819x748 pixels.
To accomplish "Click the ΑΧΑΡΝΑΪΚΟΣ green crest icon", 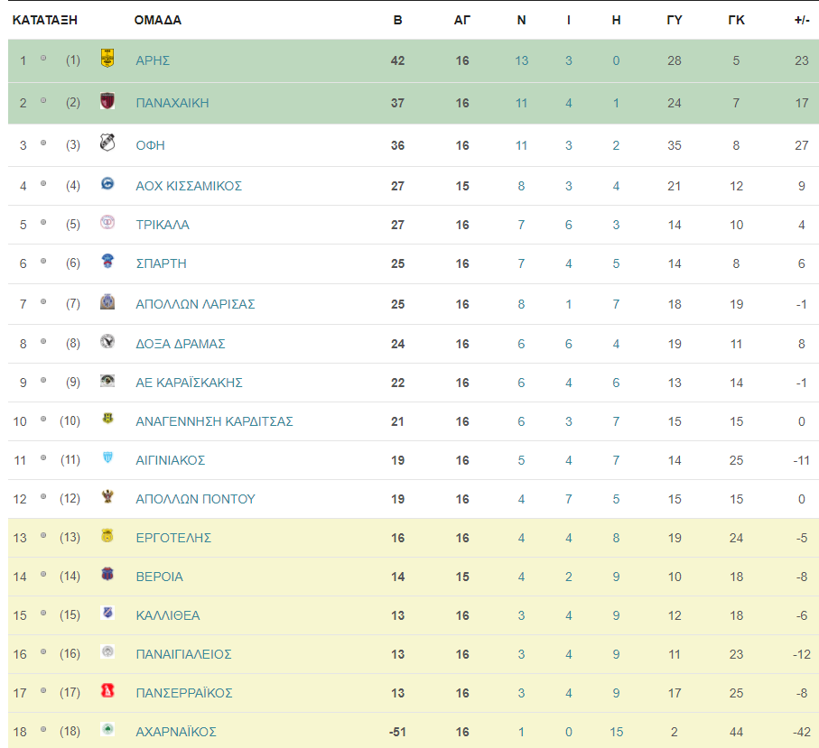I will pos(107,729).
